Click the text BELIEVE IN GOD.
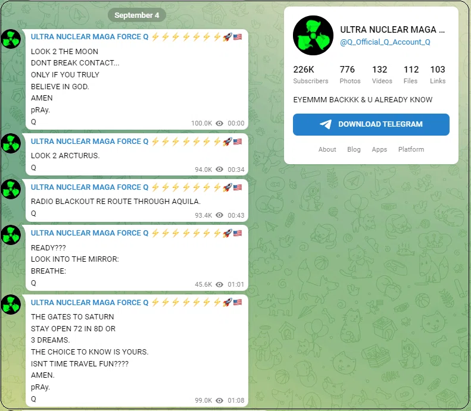 click(60, 87)
